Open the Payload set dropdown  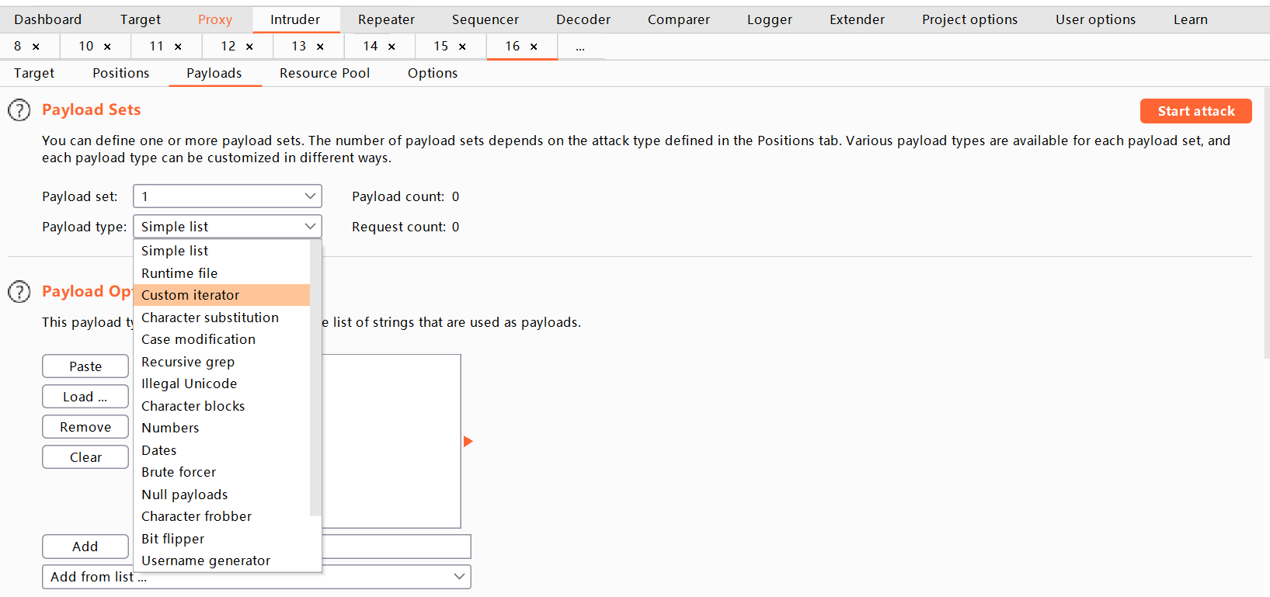(228, 196)
